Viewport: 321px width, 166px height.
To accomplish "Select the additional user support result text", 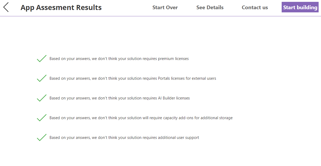I will click(124, 138).
